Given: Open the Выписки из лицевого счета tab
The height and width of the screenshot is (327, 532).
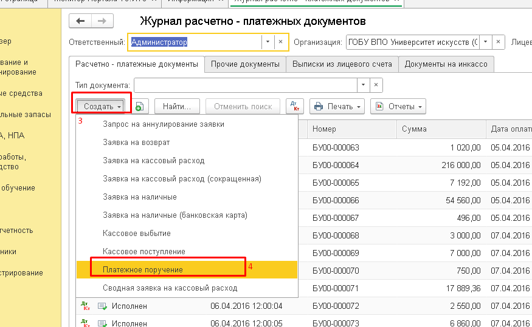Looking at the screenshot, I should pyautogui.click(x=342, y=64).
